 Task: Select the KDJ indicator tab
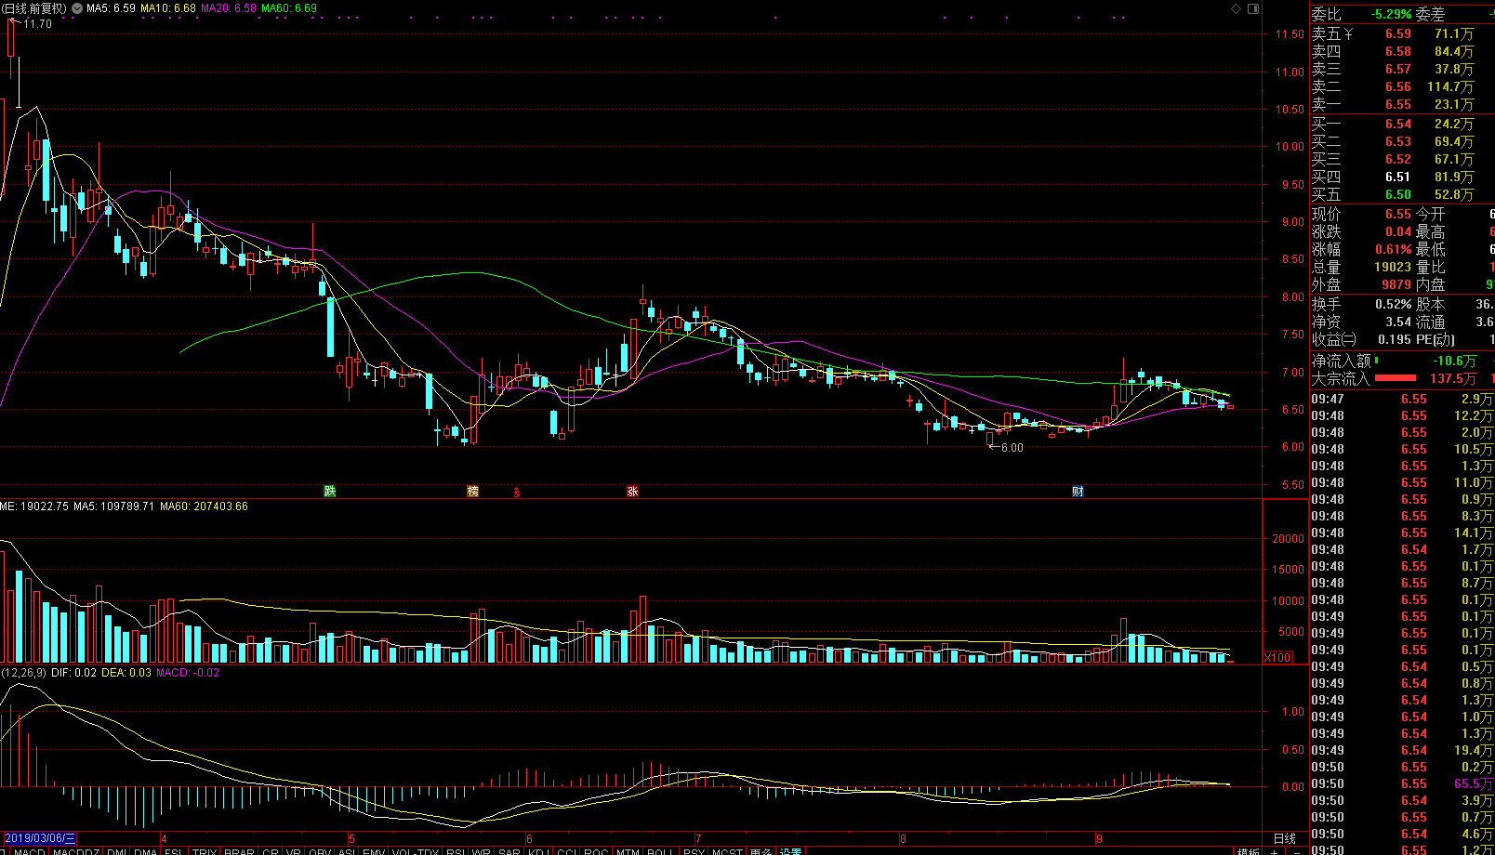pos(537,850)
